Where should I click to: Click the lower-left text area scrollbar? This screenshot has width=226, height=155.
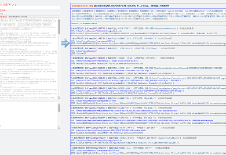[59, 115]
